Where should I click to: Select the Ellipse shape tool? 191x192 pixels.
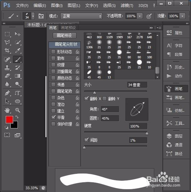pos(18,101)
